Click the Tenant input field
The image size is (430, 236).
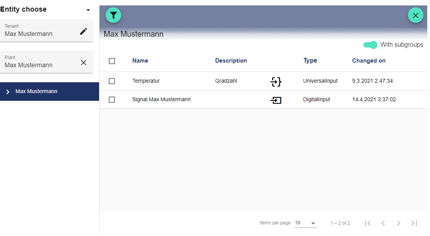pyautogui.click(x=39, y=34)
